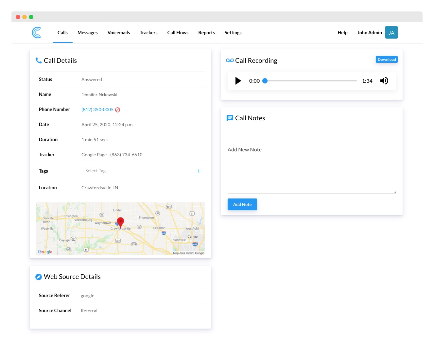This screenshot has height=360, width=434.
Task: Click the block number icon beside phone
Action: click(118, 110)
